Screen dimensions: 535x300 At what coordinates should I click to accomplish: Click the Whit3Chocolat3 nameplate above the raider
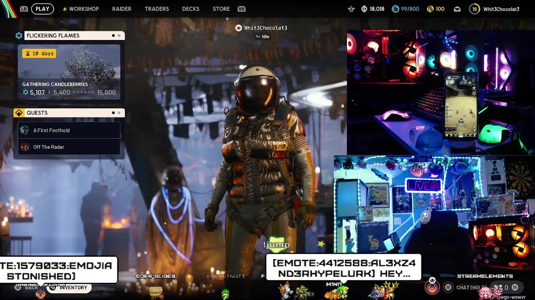click(x=265, y=28)
